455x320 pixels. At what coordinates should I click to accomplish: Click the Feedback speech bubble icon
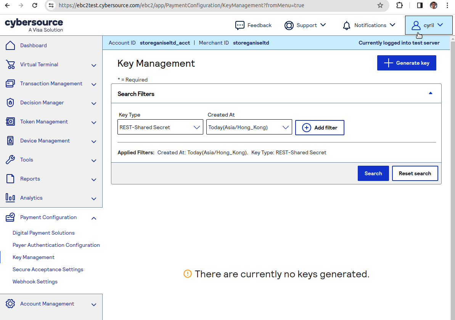pos(240,26)
